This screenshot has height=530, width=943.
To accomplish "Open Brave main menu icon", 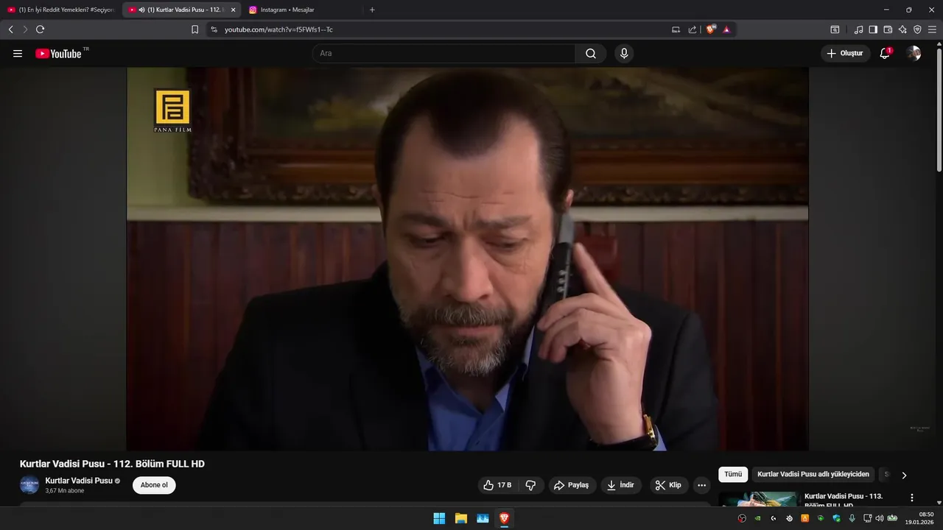I will [932, 29].
